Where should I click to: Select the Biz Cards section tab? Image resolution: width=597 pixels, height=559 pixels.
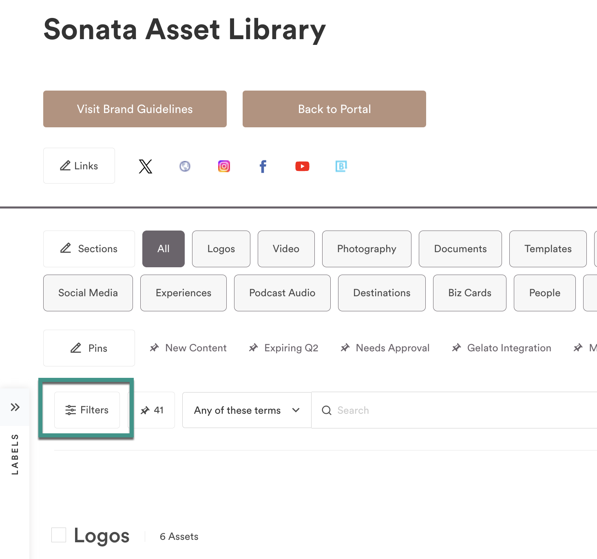pyautogui.click(x=470, y=293)
